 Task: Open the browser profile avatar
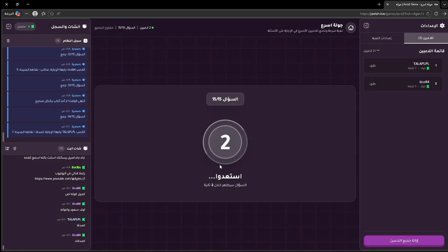point(35,14)
